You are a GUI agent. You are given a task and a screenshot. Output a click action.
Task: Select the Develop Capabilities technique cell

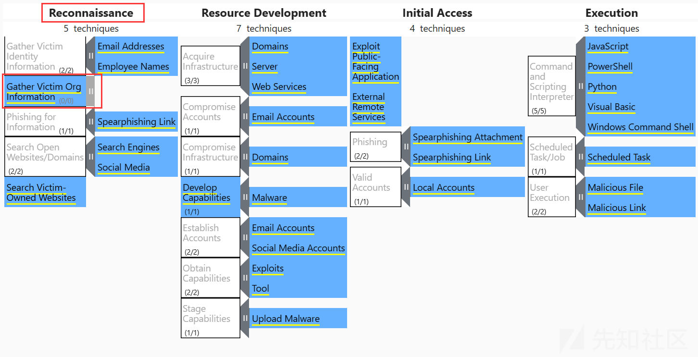(x=211, y=197)
